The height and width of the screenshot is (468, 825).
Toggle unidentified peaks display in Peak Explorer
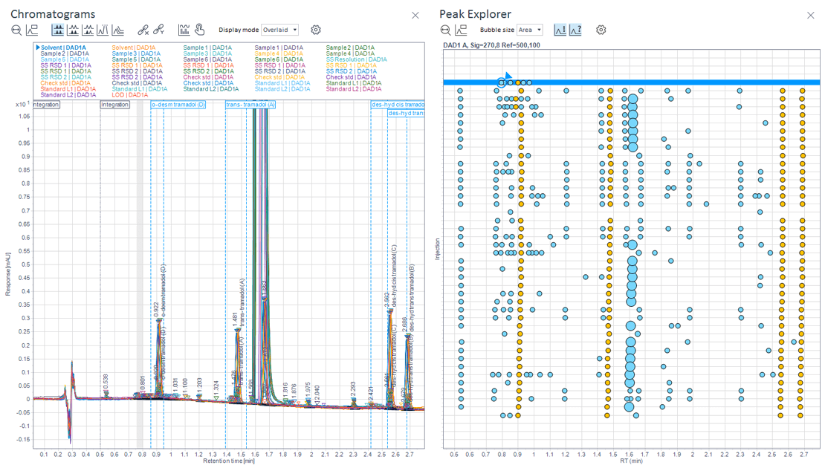click(x=575, y=30)
